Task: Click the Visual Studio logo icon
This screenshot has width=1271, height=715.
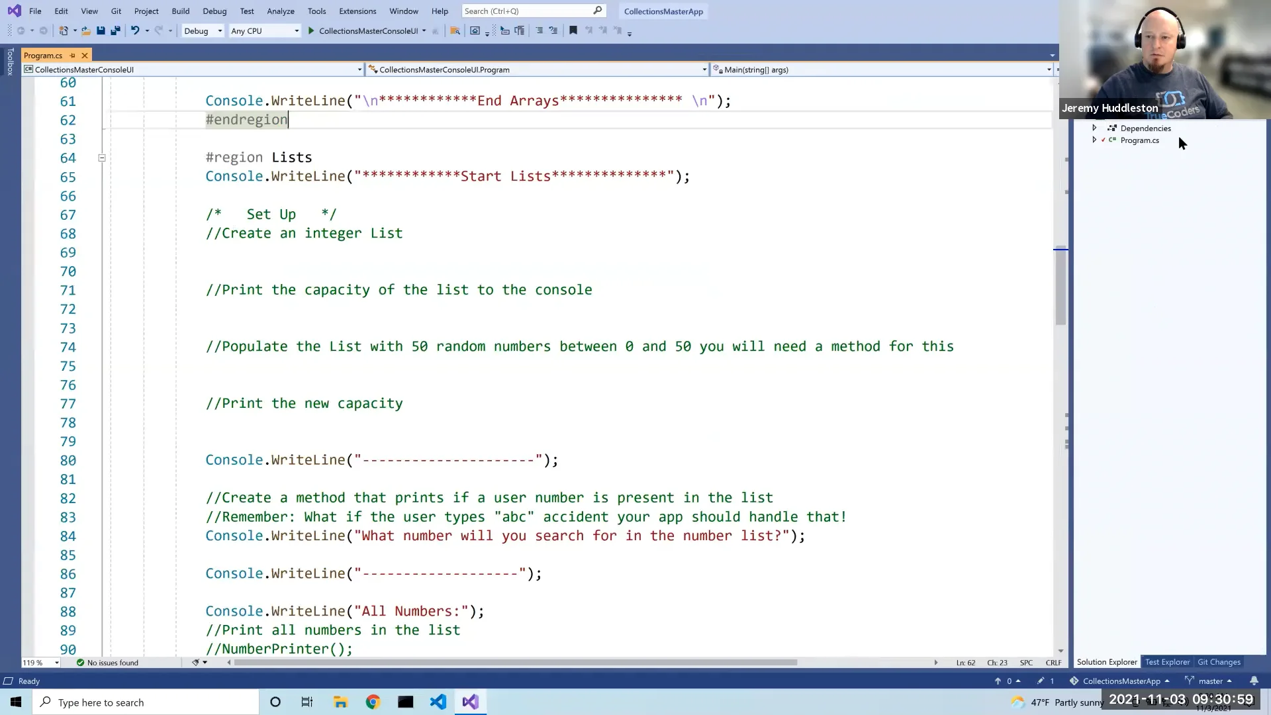Action: [x=14, y=11]
